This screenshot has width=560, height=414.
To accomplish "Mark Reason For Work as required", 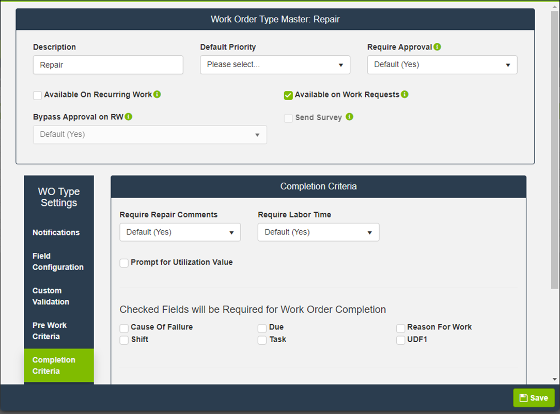I will [400, 328].
